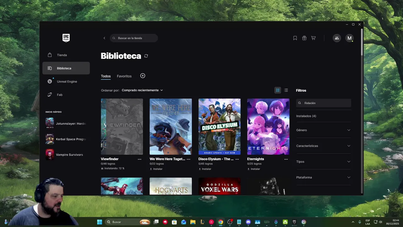Switch to grid view
Screen dimensions: 403x227
(x=278, y=90)
